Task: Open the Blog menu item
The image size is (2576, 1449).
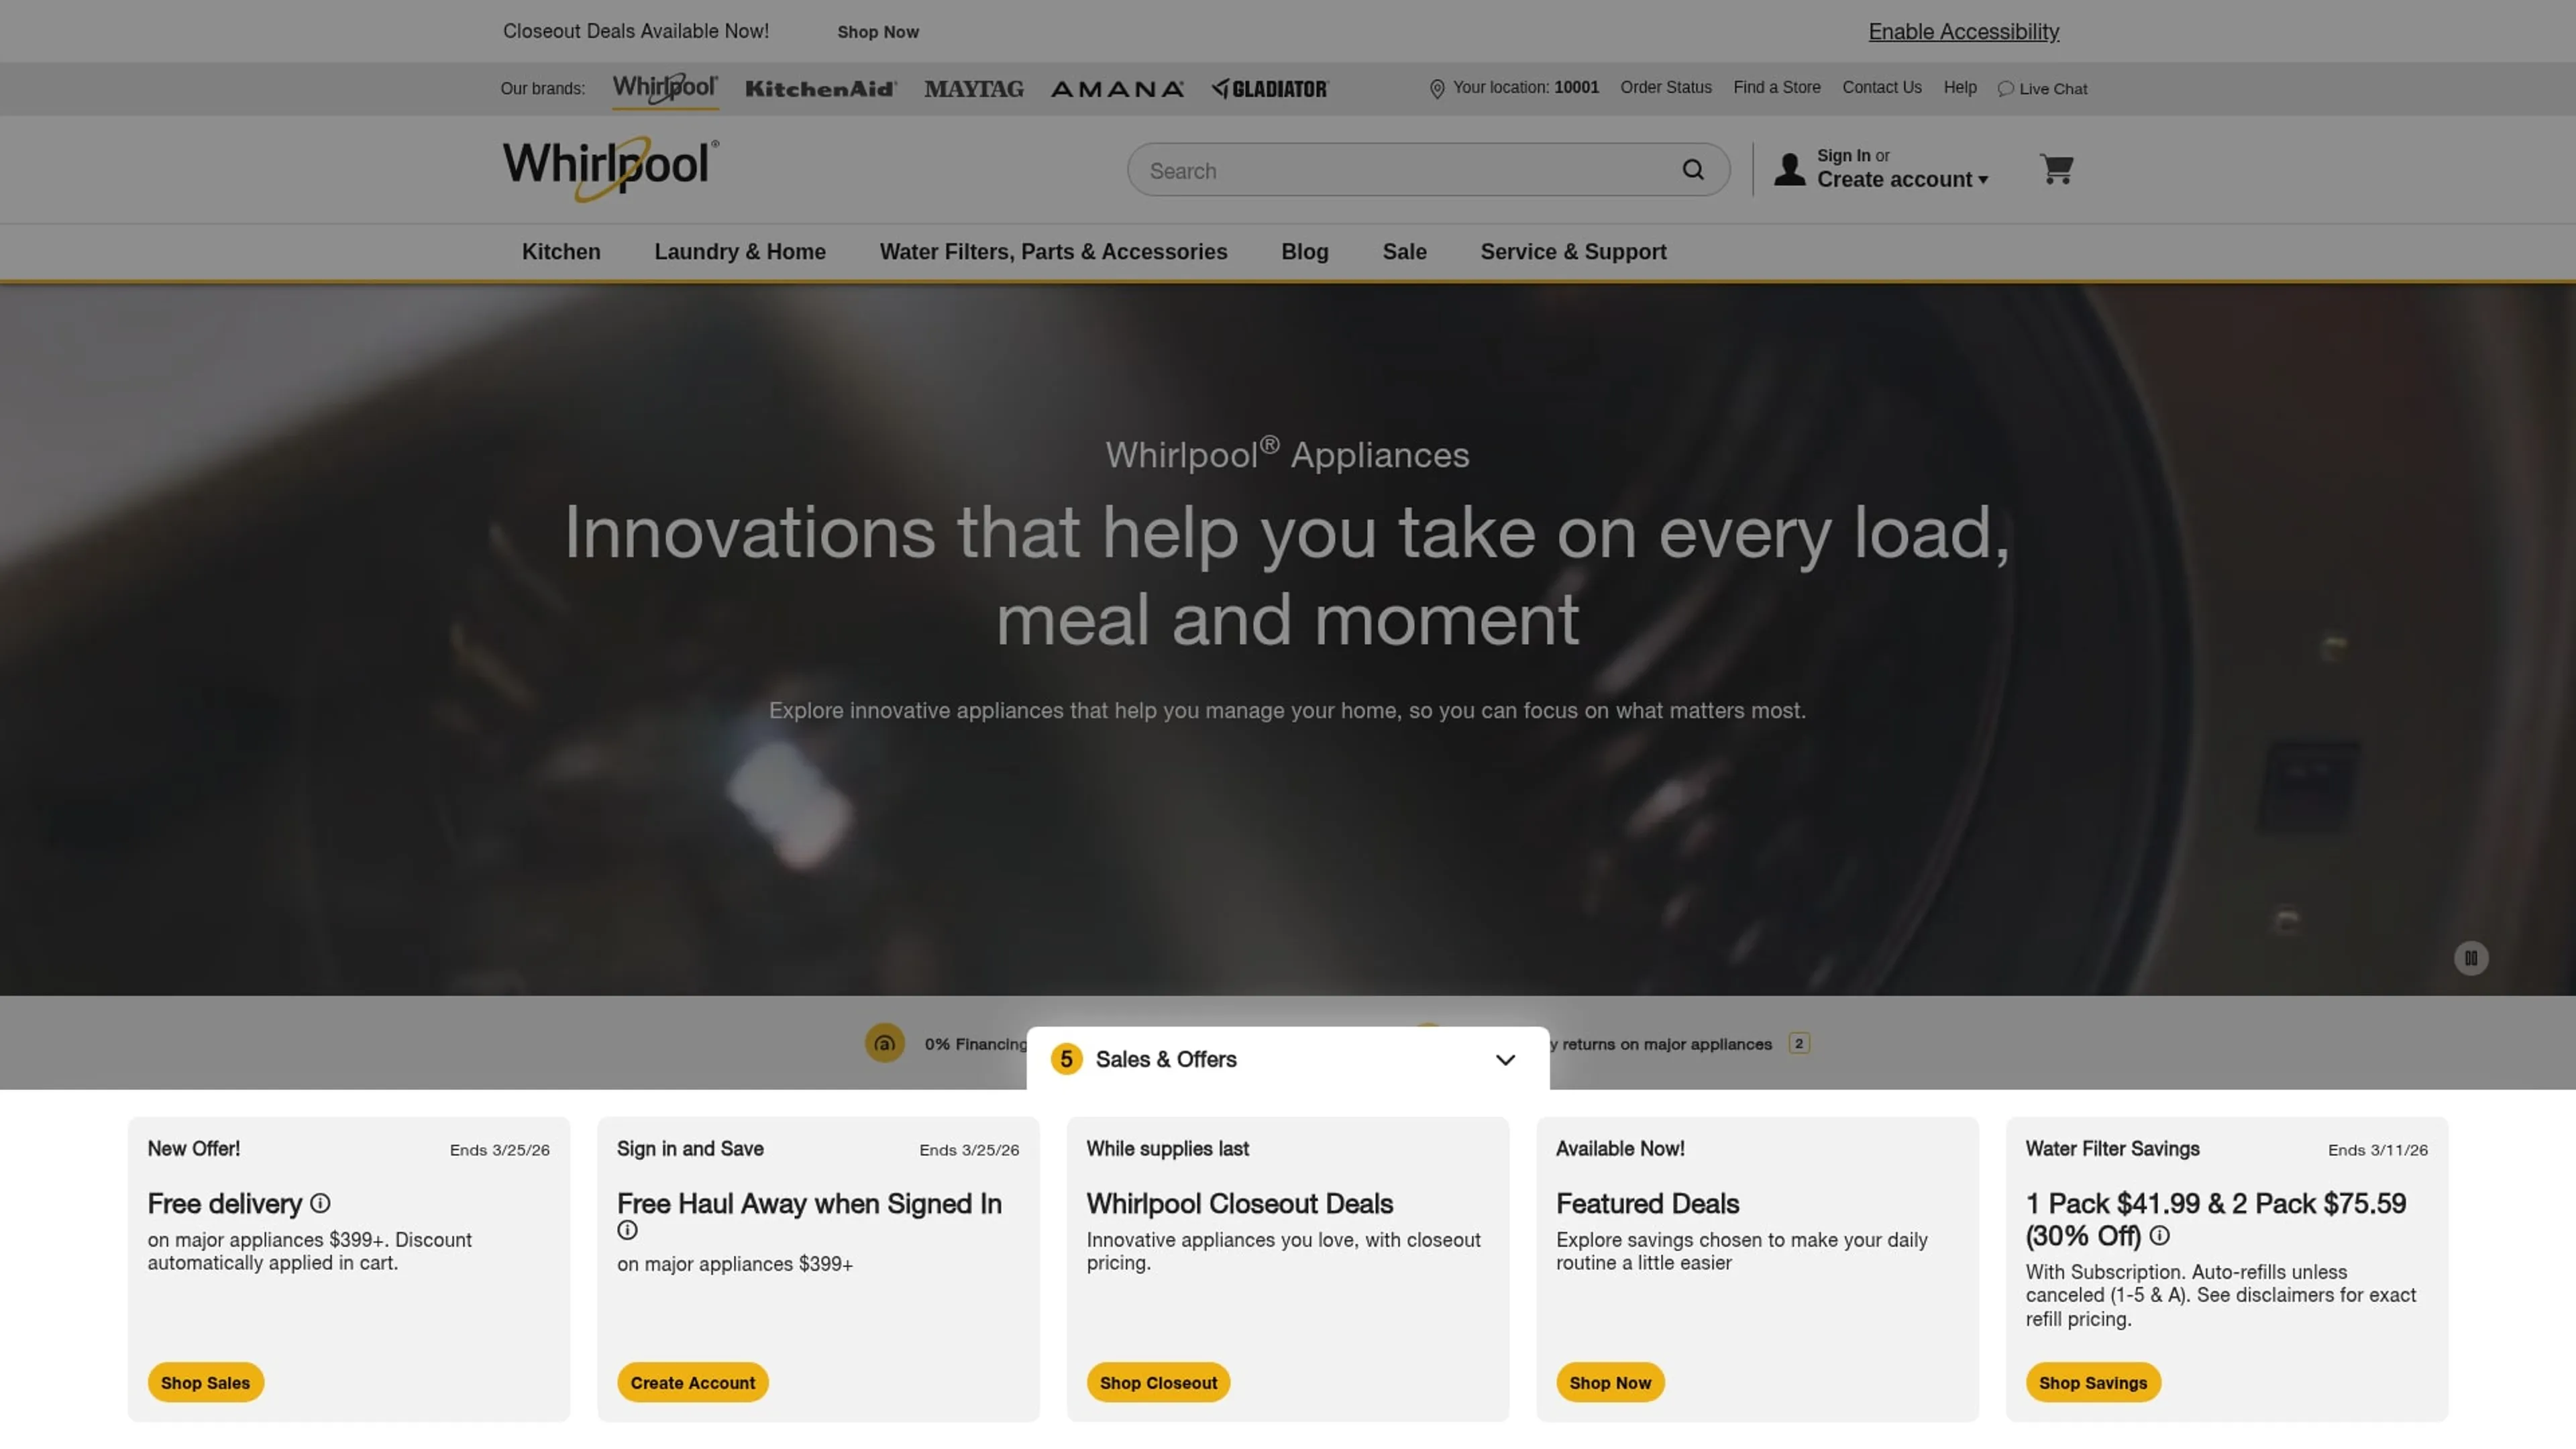Action: (1304, 252)
